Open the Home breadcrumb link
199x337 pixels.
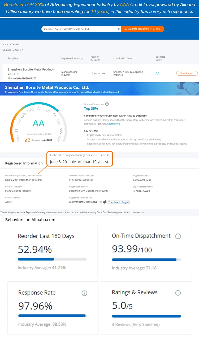click(5, 44)
